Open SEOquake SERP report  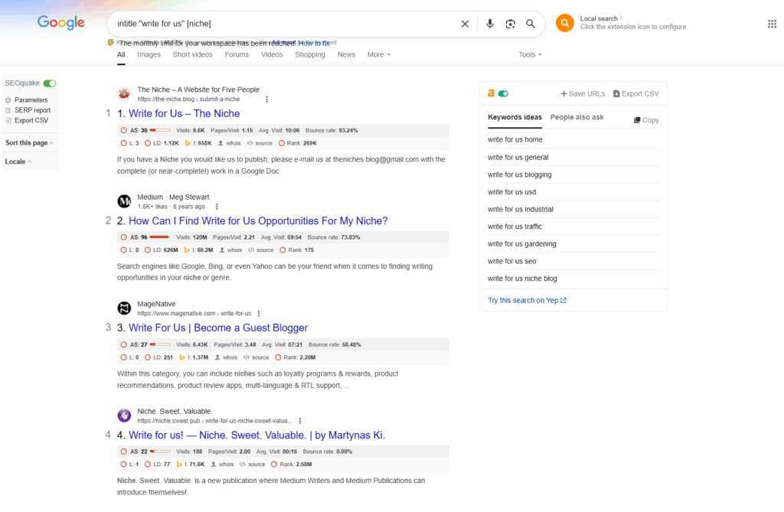[x=32, y=110]
